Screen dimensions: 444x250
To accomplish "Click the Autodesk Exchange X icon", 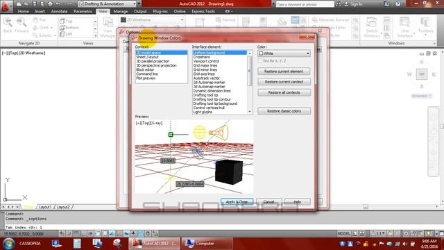I will pyautogui.click(x=386, y=4).
